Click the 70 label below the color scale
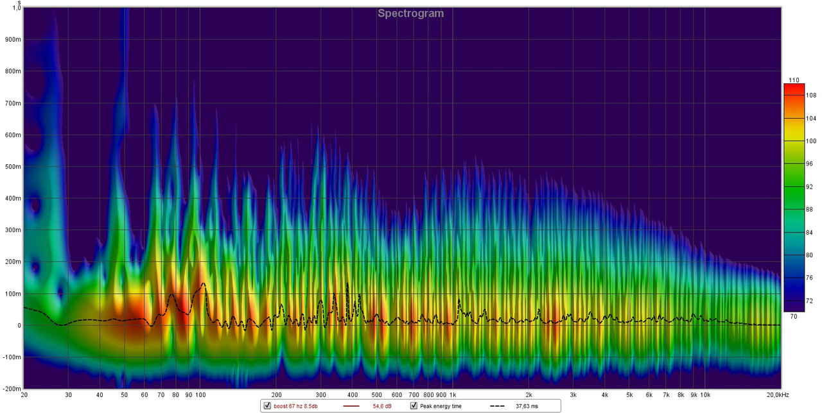The image size is (822, 413). coord(793,316)
